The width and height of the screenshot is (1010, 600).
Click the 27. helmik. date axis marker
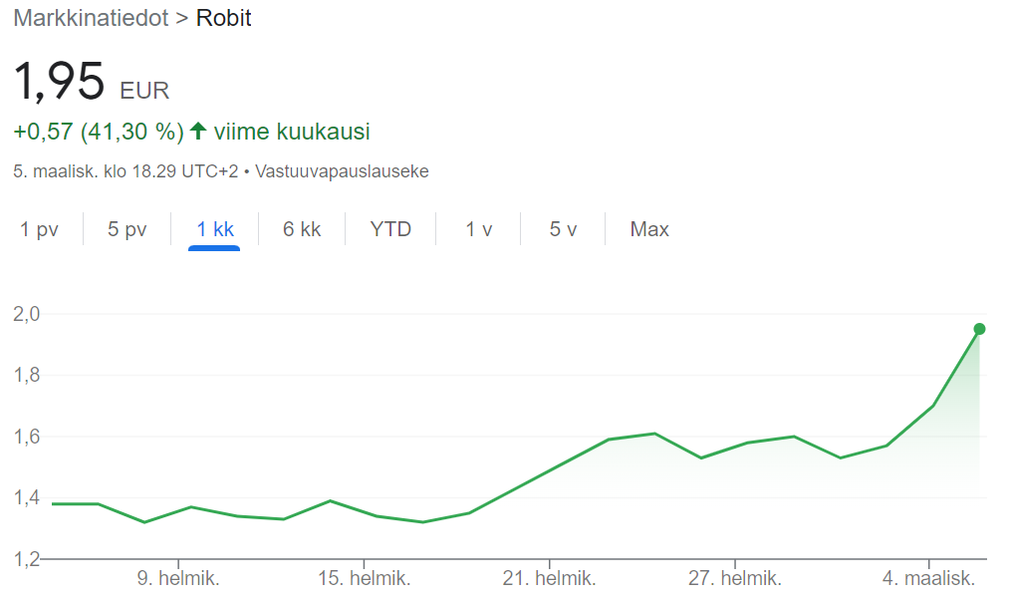(735, 578)
